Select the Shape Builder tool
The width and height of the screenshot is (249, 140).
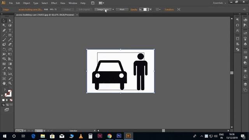point(4,59)
